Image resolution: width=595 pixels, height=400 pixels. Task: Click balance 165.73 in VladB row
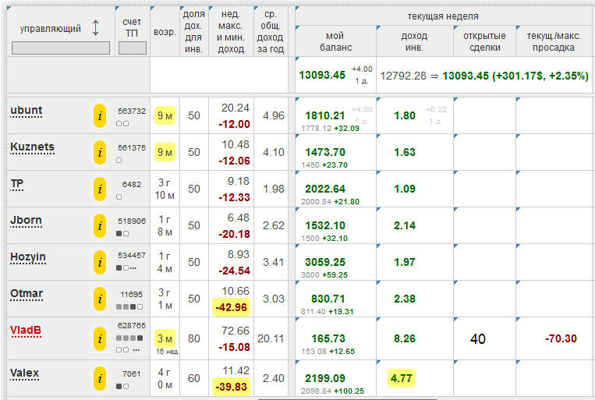[x=328, y=338]
